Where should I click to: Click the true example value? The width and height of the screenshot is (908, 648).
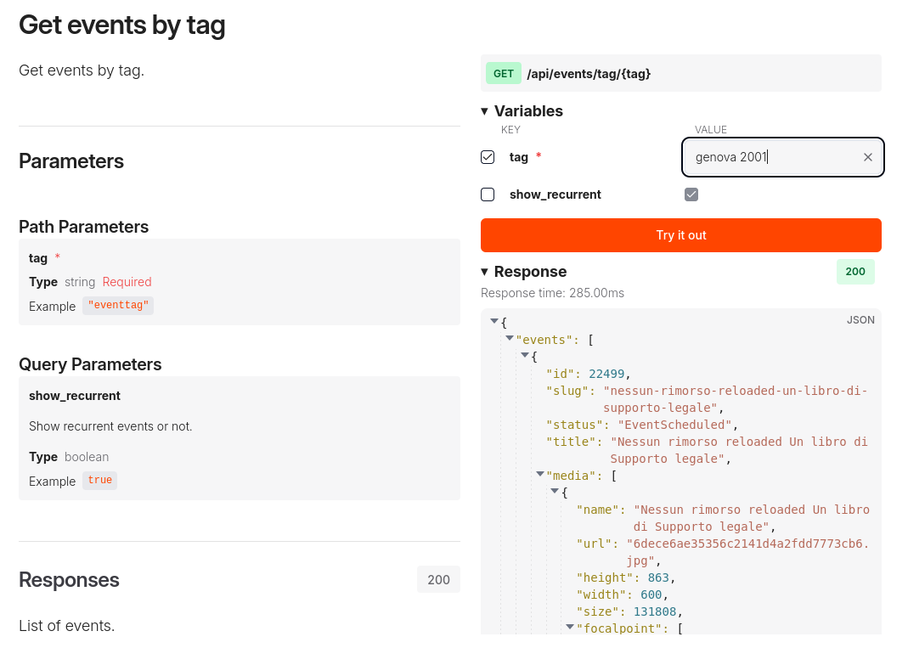point(99,480)
